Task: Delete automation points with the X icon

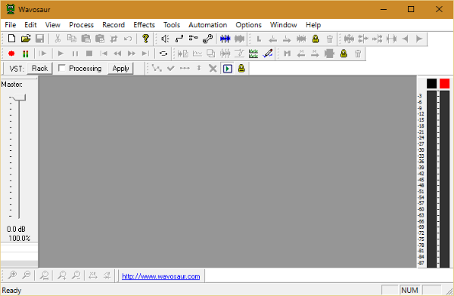Action: [213, 69]
